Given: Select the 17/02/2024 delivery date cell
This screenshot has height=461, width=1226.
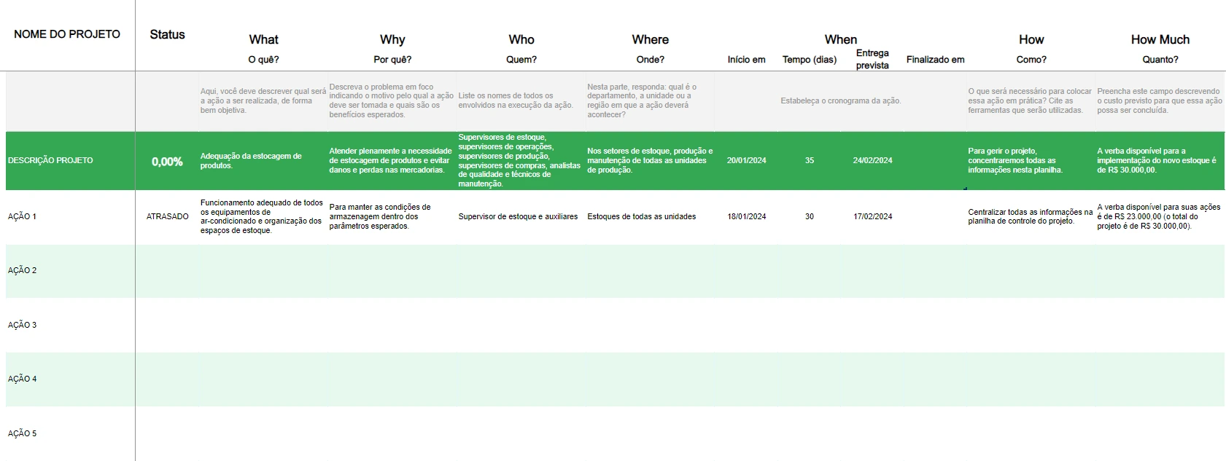Looking at the screenshot, I should (872, 216).
